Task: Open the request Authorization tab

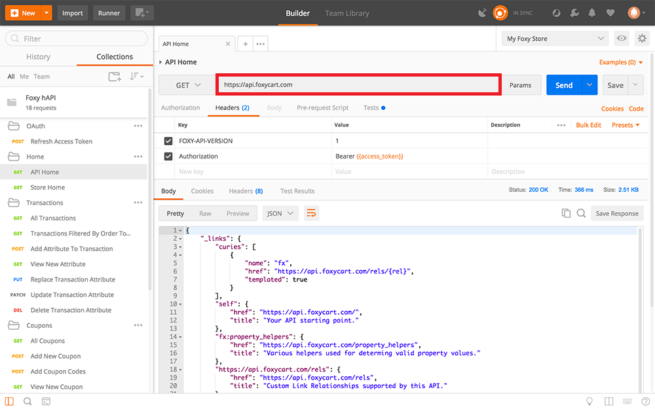Action: 181,108
